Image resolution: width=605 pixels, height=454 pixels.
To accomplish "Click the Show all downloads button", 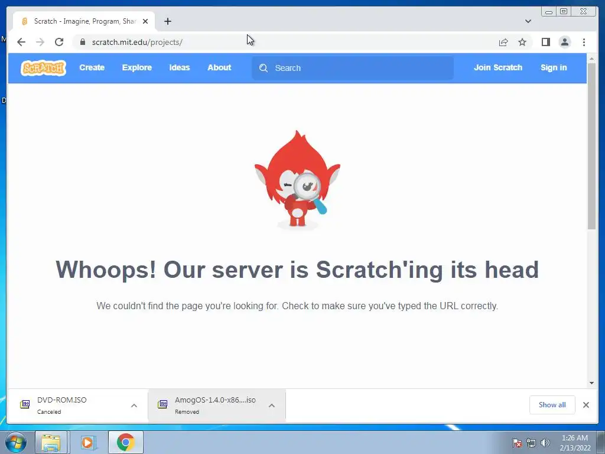I will 552,404.
